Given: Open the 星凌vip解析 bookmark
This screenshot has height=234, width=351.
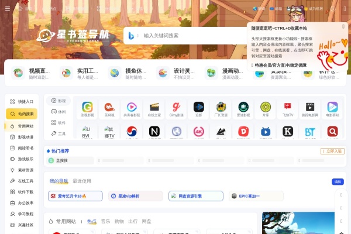Looking at the screenshot, I should pos(136,196).
